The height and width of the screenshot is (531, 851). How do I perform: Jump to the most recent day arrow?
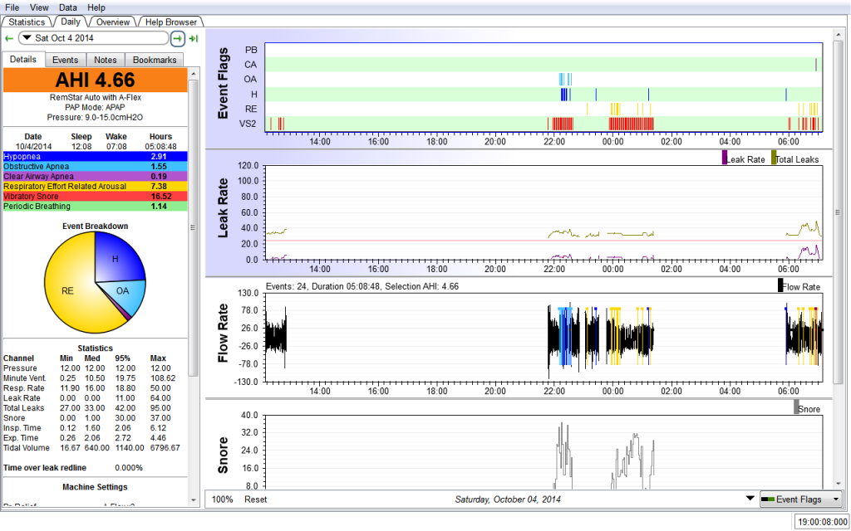(194, 38)
